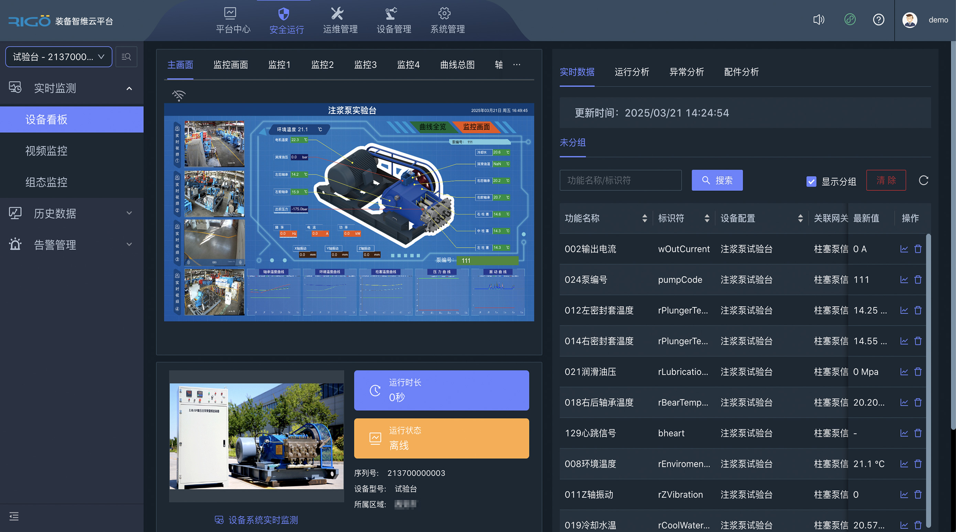Click the speaker sound icon in header
The height and width of the screenshot is (532, 956).
(818, 20)
